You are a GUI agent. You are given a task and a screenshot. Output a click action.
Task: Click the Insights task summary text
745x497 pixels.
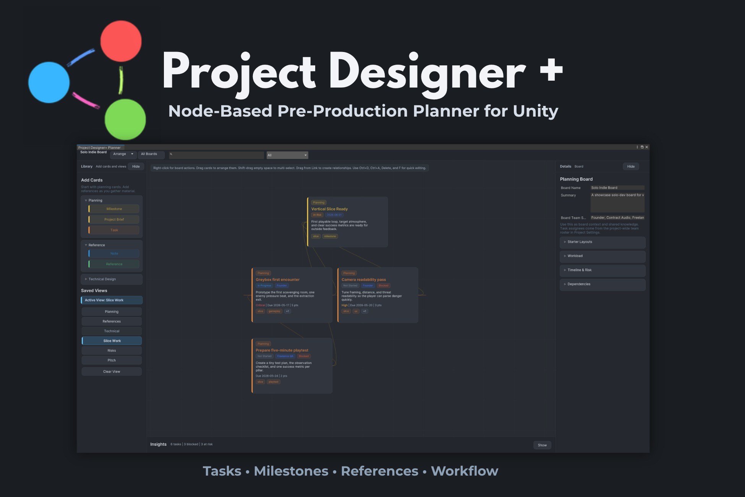pyautogui.click(x=191, y=445)
